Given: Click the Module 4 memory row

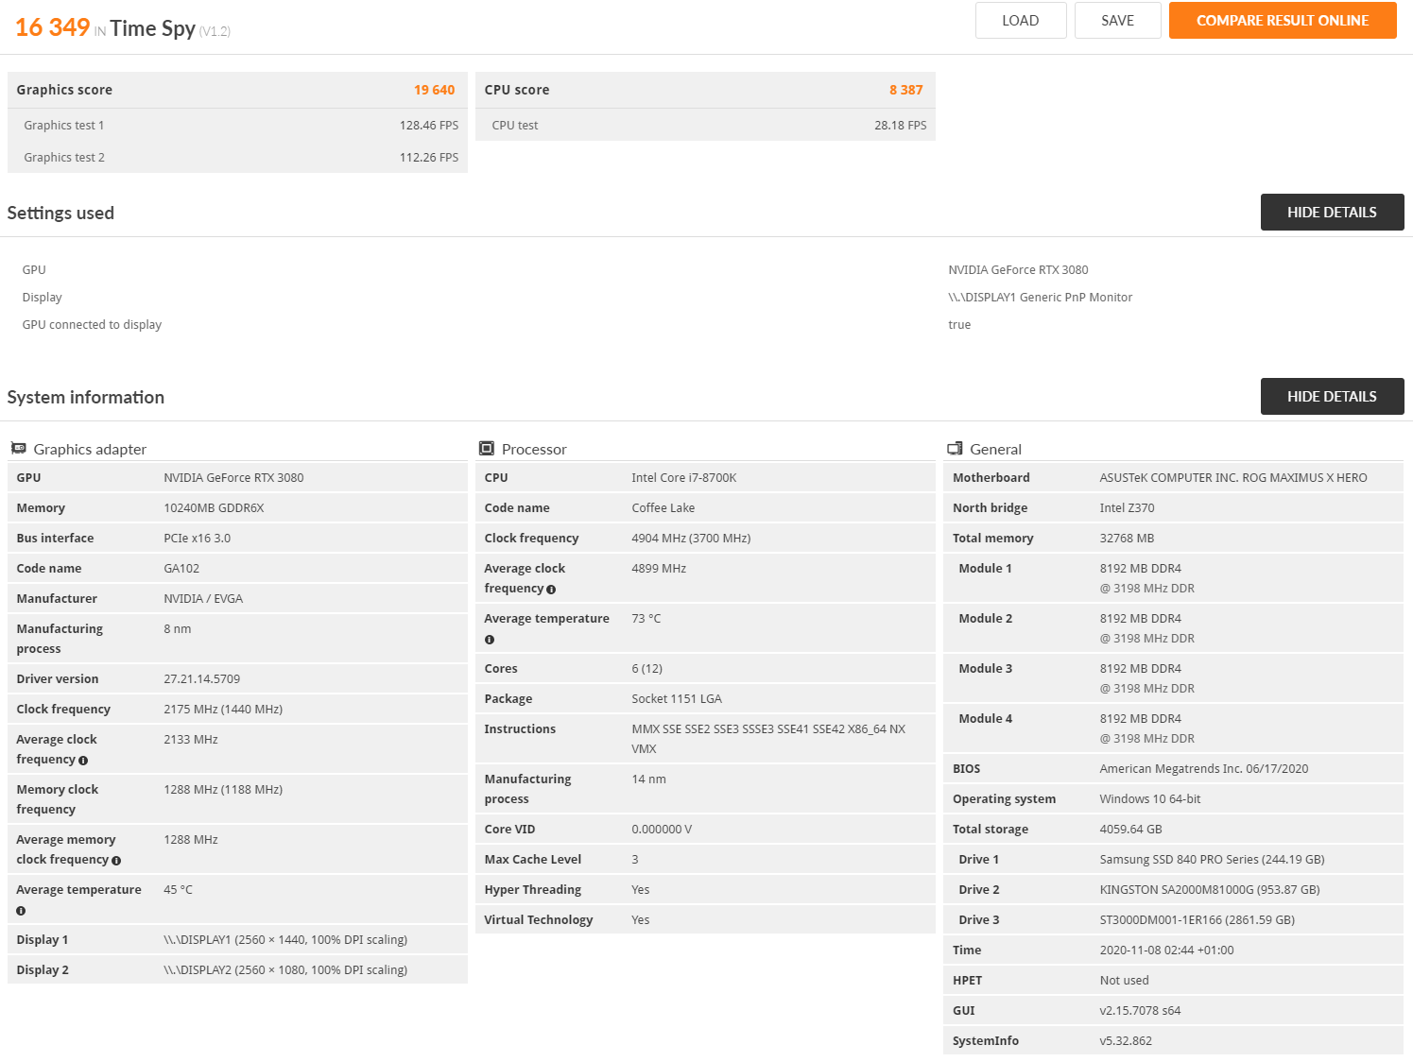Looking at the screenshot, I should point(1173,728).
